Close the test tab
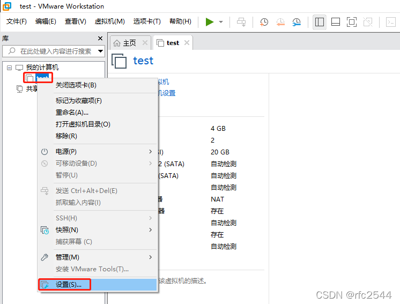The image size is (400, 304). tap(187, 42)
